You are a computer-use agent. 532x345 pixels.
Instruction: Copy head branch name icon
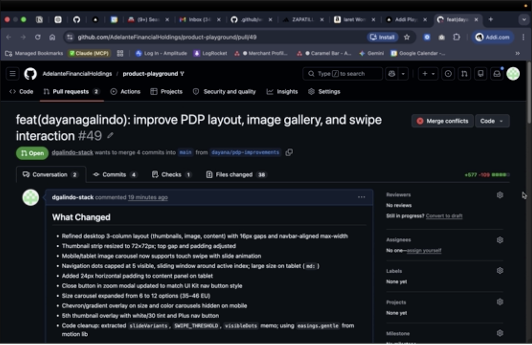coord(289,153)
